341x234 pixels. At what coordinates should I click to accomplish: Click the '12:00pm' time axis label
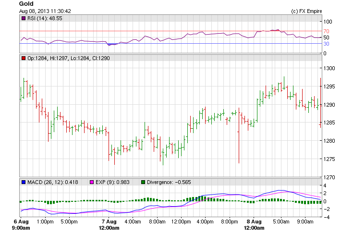click(181, 222)
